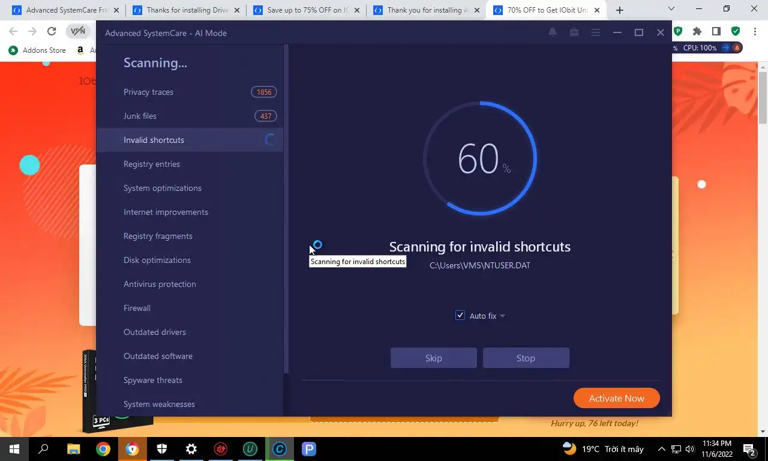Open the Amazon bookmark icon
The image size is (768, 461).
coord(80,50)
